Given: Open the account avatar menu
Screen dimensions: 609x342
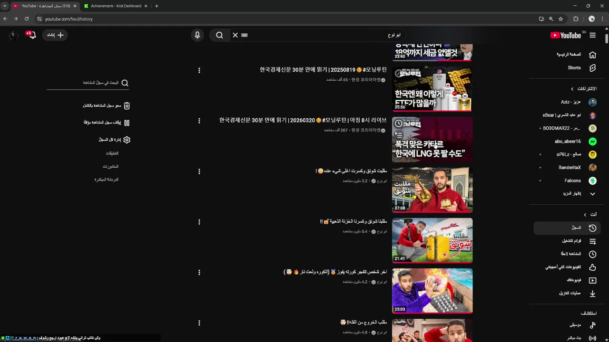Looking at the screenshot, I should (x=13, y=35).
